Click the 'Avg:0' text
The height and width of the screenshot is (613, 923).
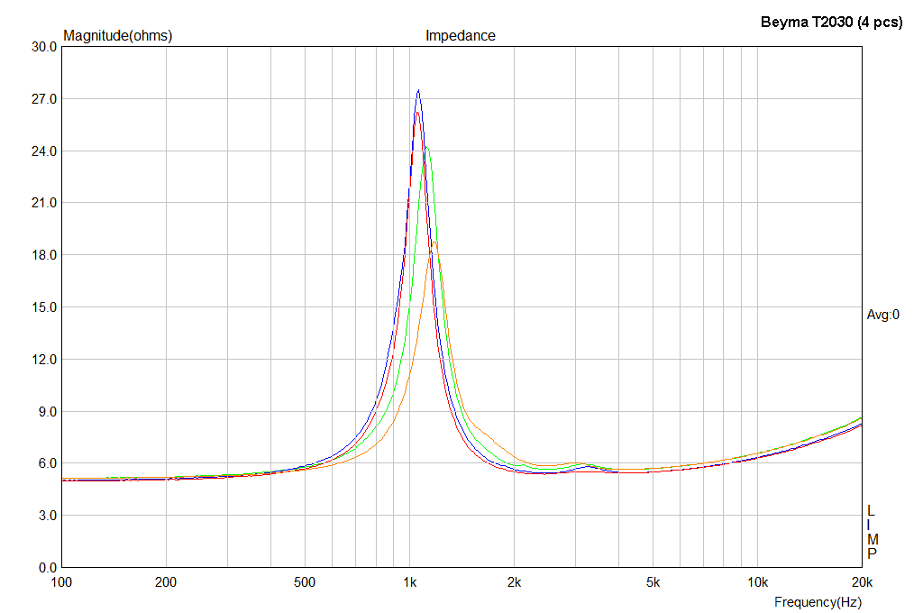tap(883, 315)
